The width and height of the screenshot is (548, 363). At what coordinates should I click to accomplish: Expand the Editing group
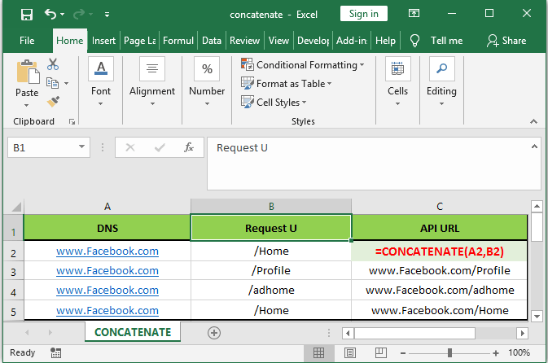pos(442,81)
